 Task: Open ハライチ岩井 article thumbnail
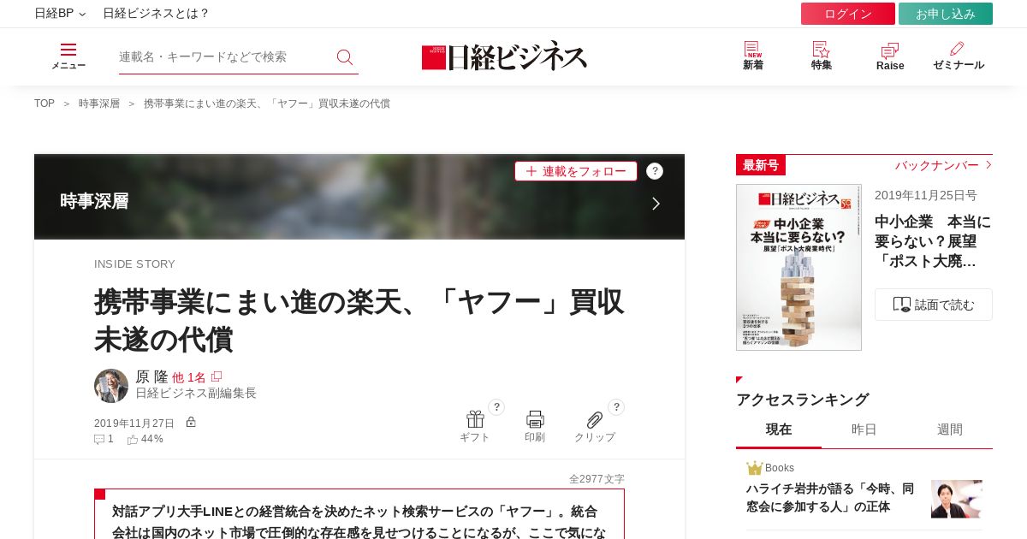pyautogui.click(x=957, y=499)
